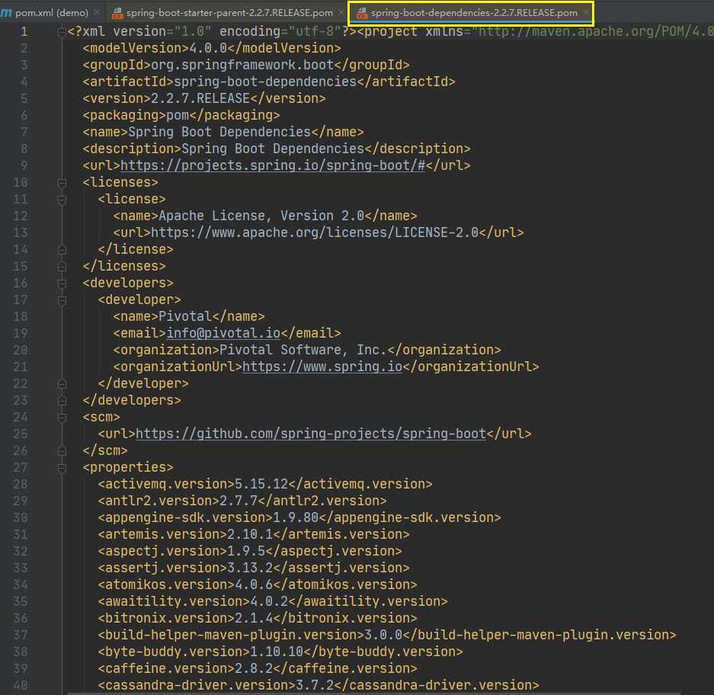Click XML file icon of spring-boot-dependencies tab

coord(362,13)
